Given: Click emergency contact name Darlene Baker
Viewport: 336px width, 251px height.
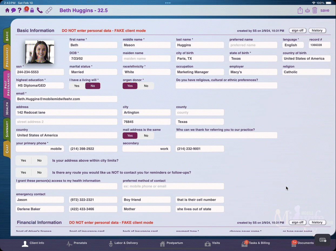Looking at the screenshot, I should point(40,209).
